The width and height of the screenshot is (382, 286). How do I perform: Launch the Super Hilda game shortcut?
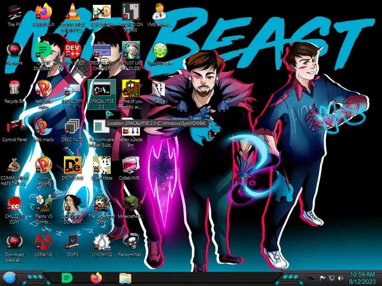[x=102, y=169]
